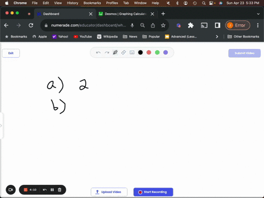
Task: Open Spotlight search in menu bar
Action: click(x=204, y=3)
